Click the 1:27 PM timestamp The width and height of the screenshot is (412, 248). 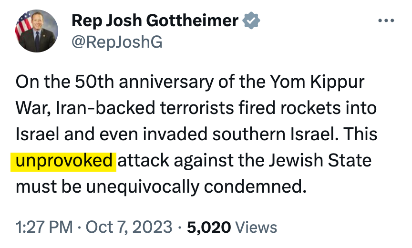45,227
